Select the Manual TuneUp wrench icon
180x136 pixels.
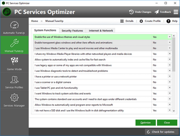(x=14, y=43)
